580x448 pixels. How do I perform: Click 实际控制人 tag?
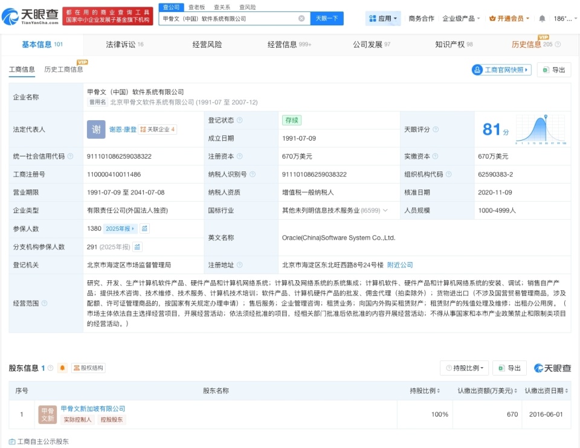tap(77, 420)
